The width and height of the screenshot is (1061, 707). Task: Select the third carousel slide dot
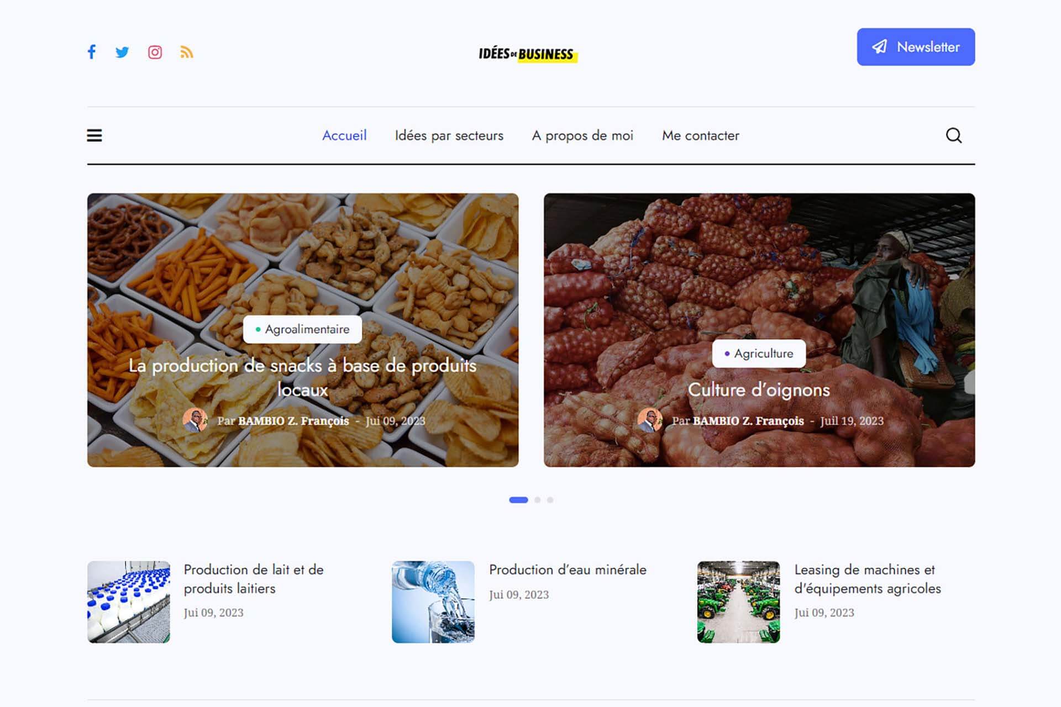pos(550,500)
